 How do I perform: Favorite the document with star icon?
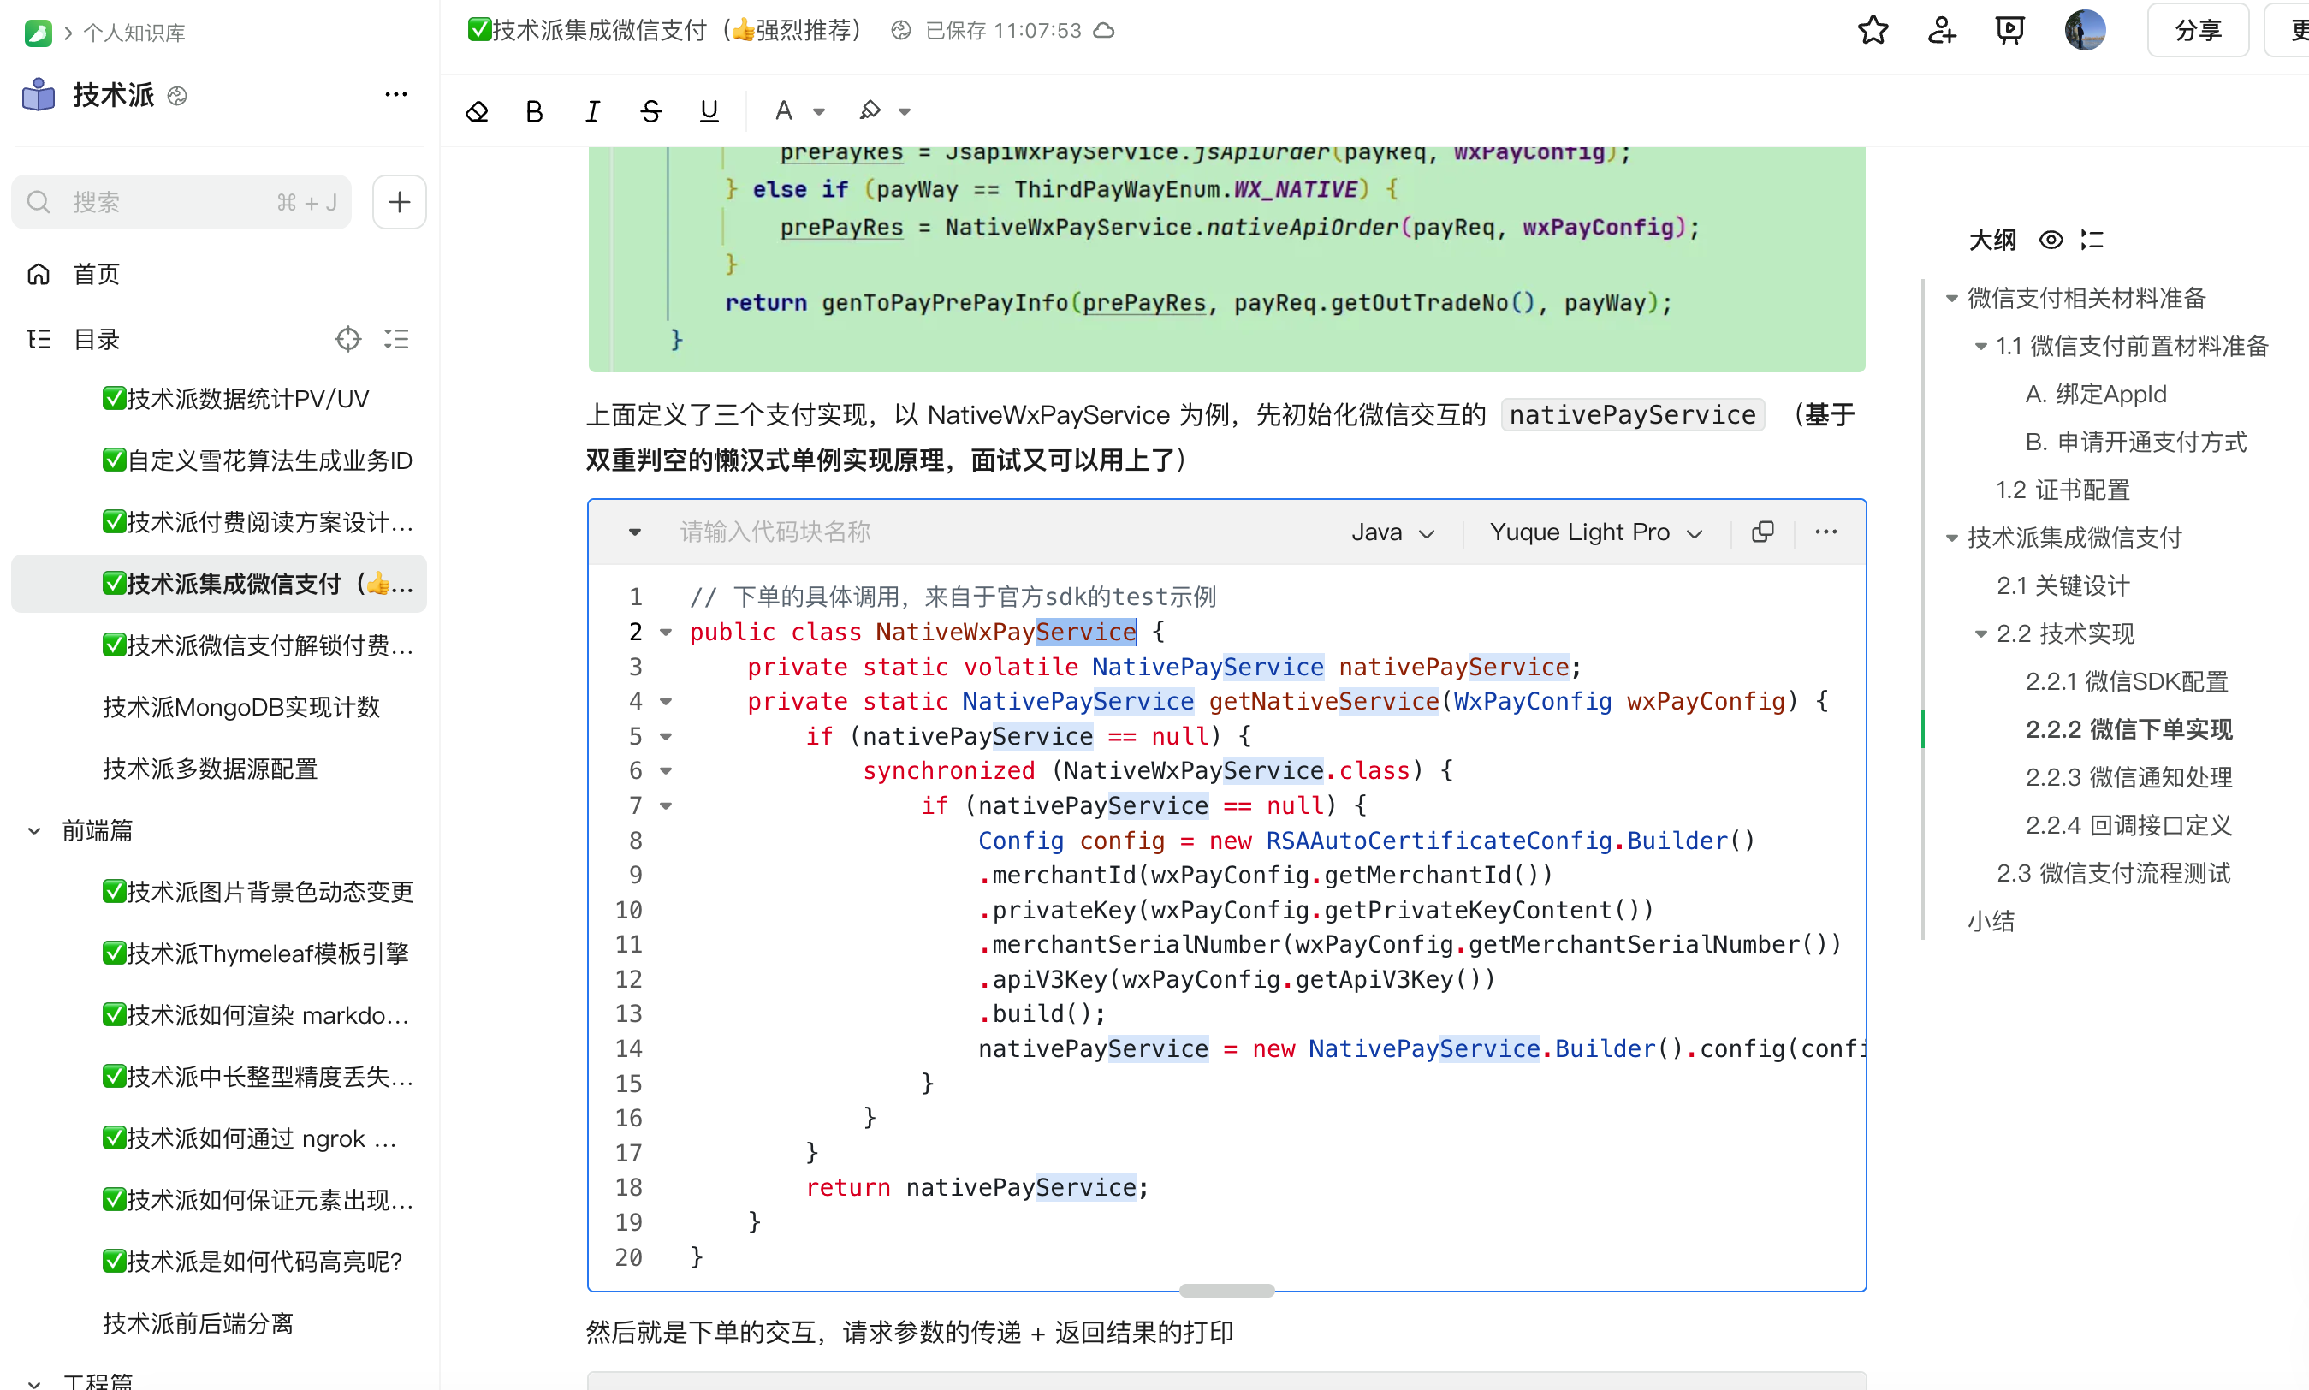click(x=1873, y=30)
